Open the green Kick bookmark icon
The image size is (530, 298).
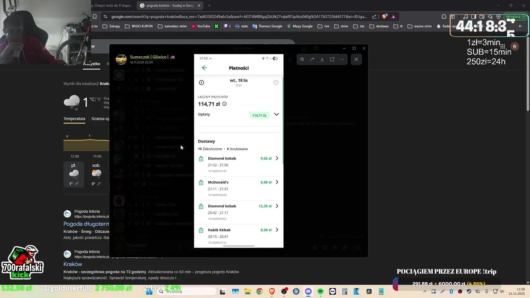click(217, 26)
